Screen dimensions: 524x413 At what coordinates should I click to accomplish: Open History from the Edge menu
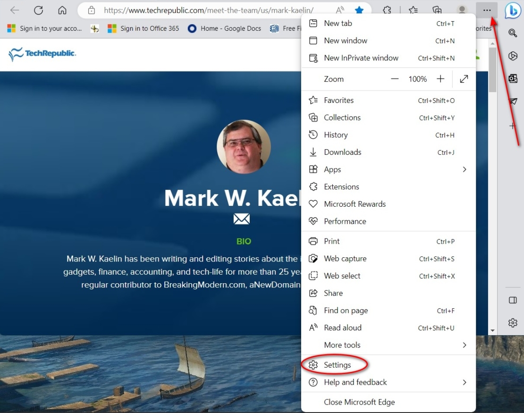click(336, 135)
